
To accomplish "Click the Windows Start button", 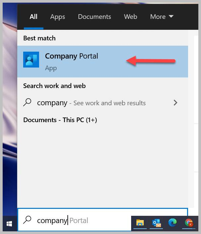I will point(9,223).
